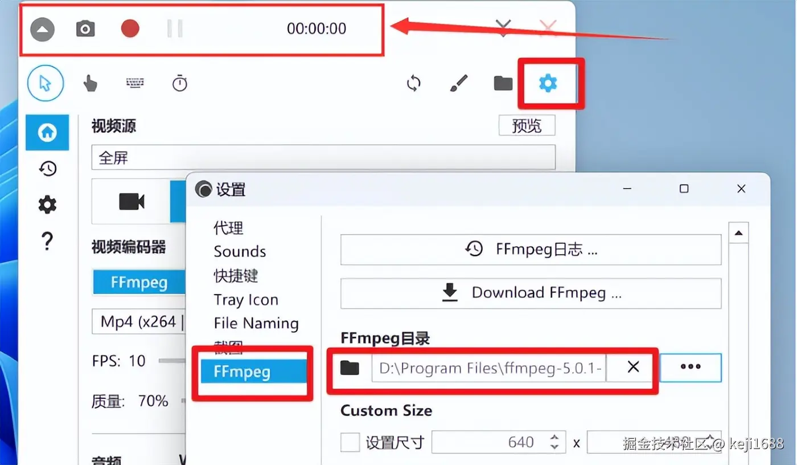Image resolution: width=797 pixels, height=465 pixels.
Task: Open the output folder icon in the toolbar
Action: coord(503,84)
